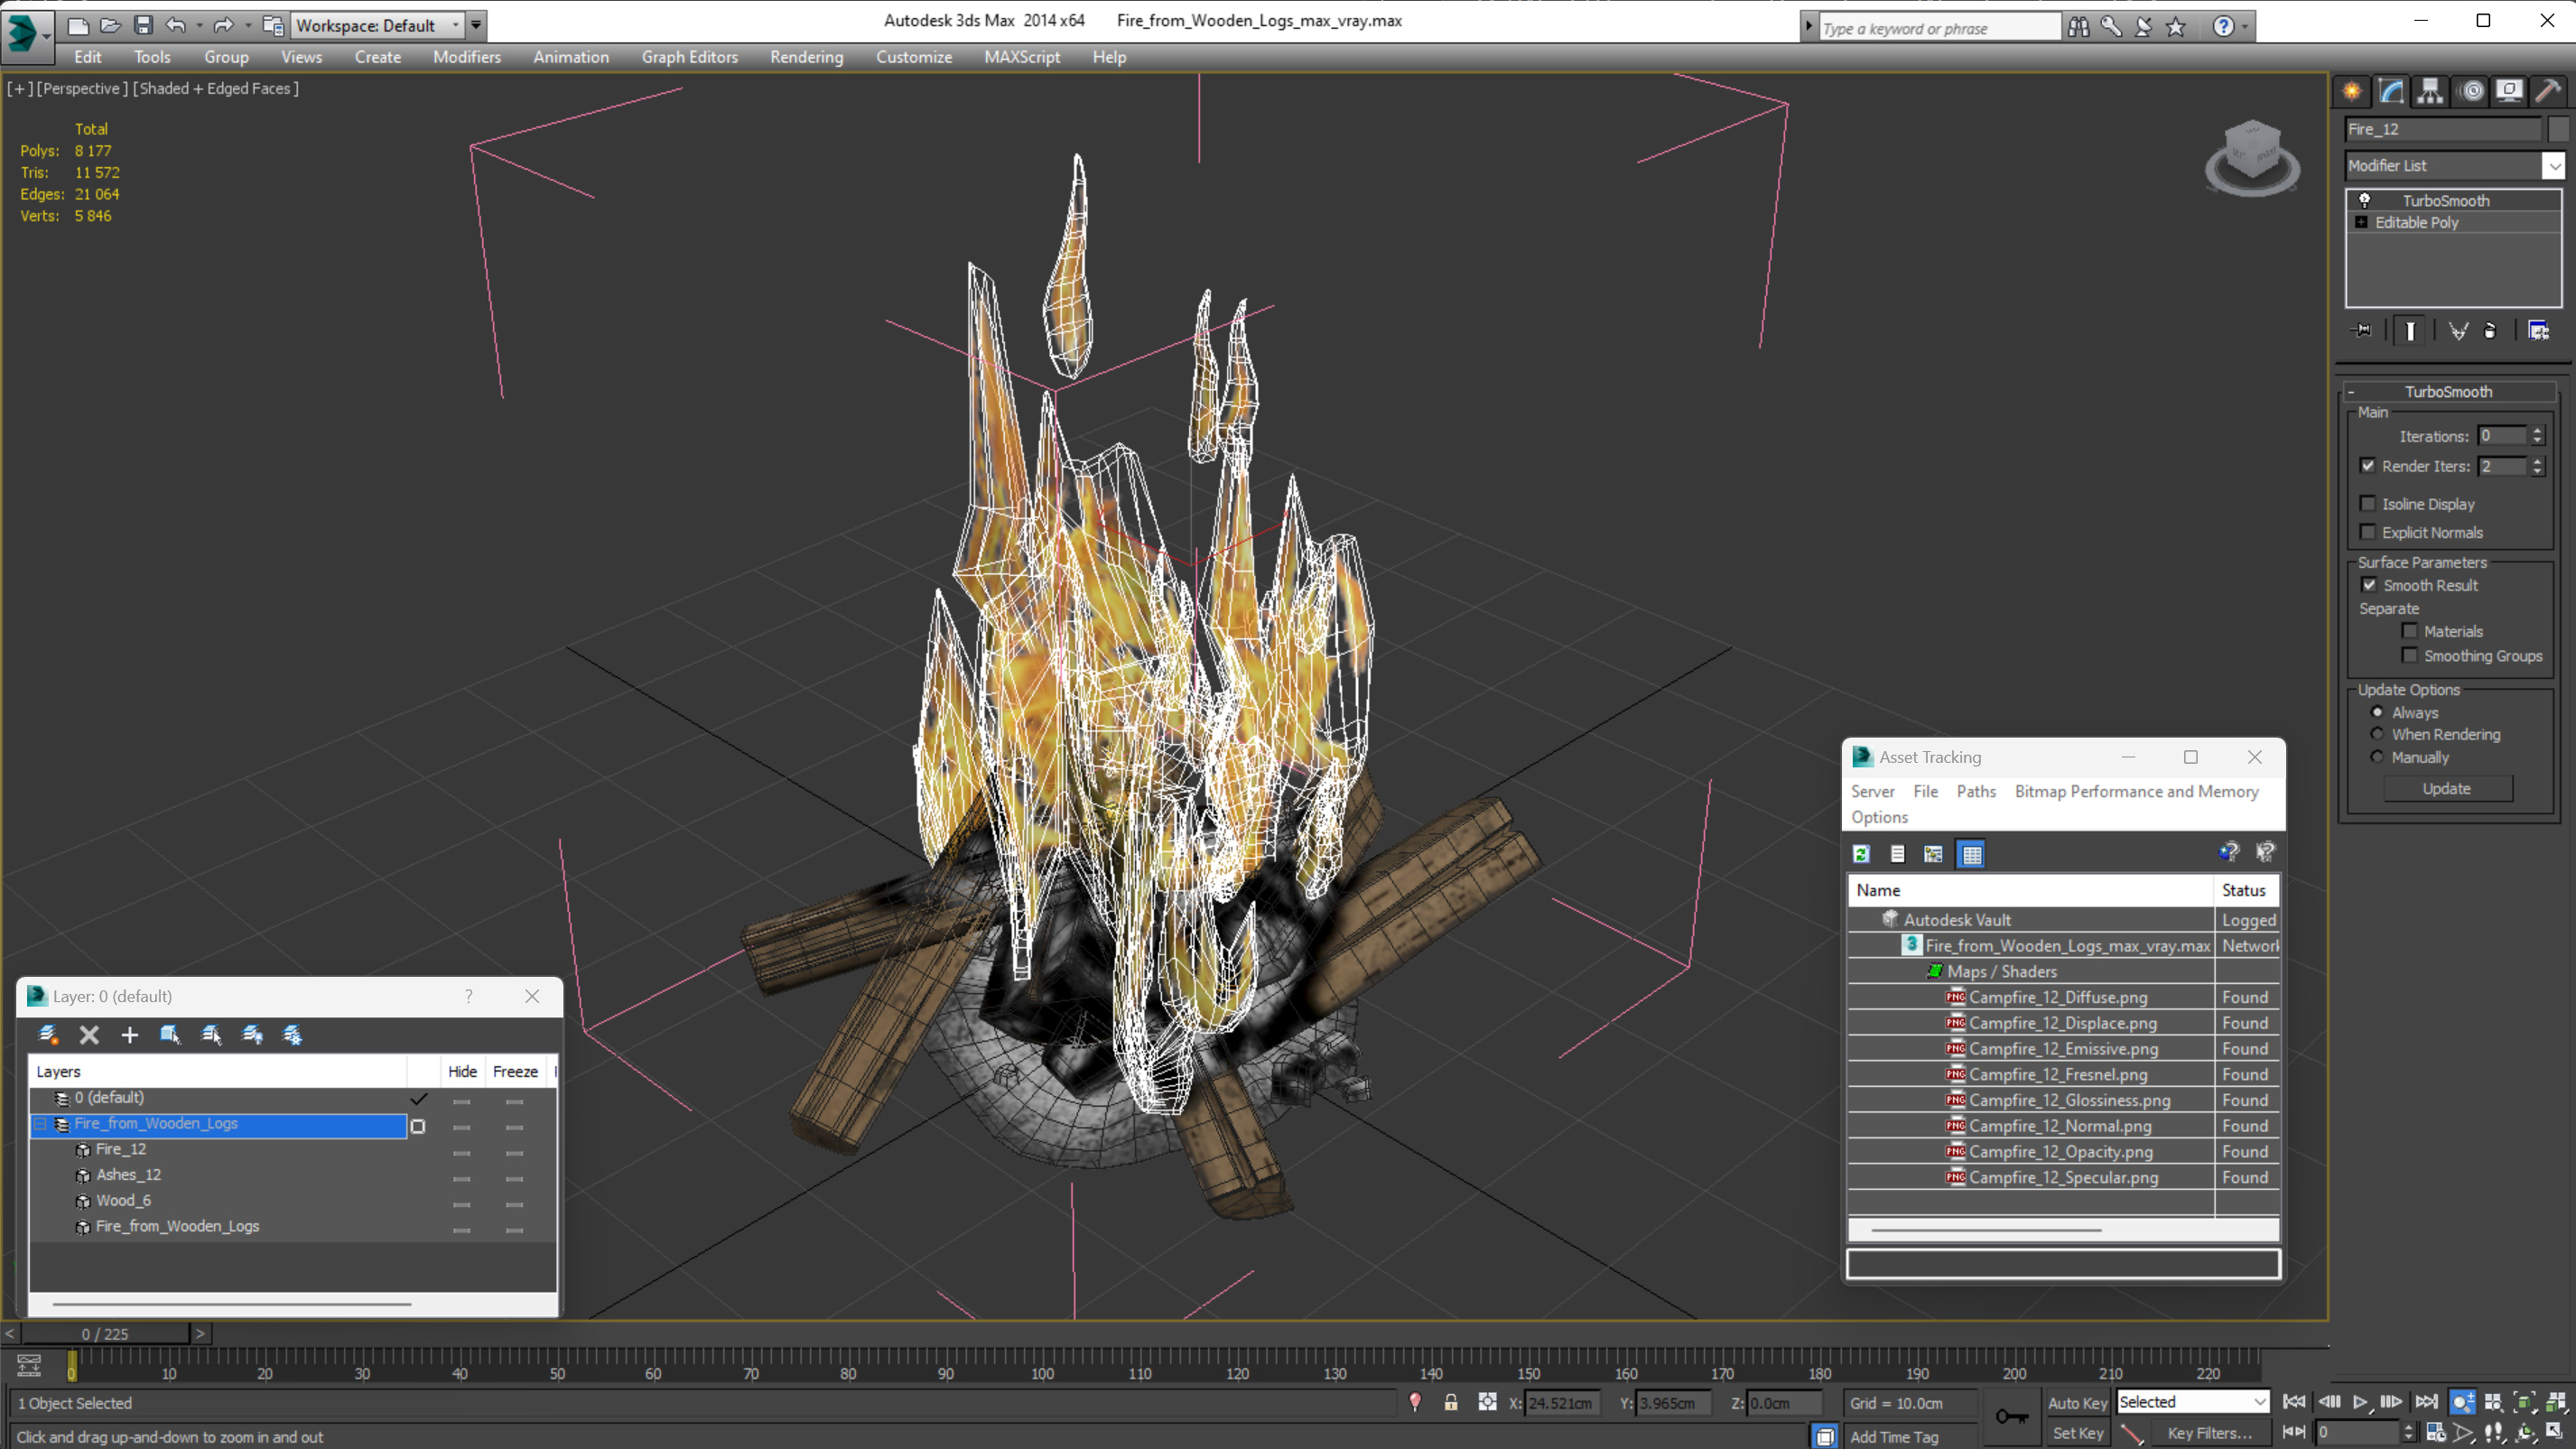Open the Undo history dropdown arrow

click(199, 25)
